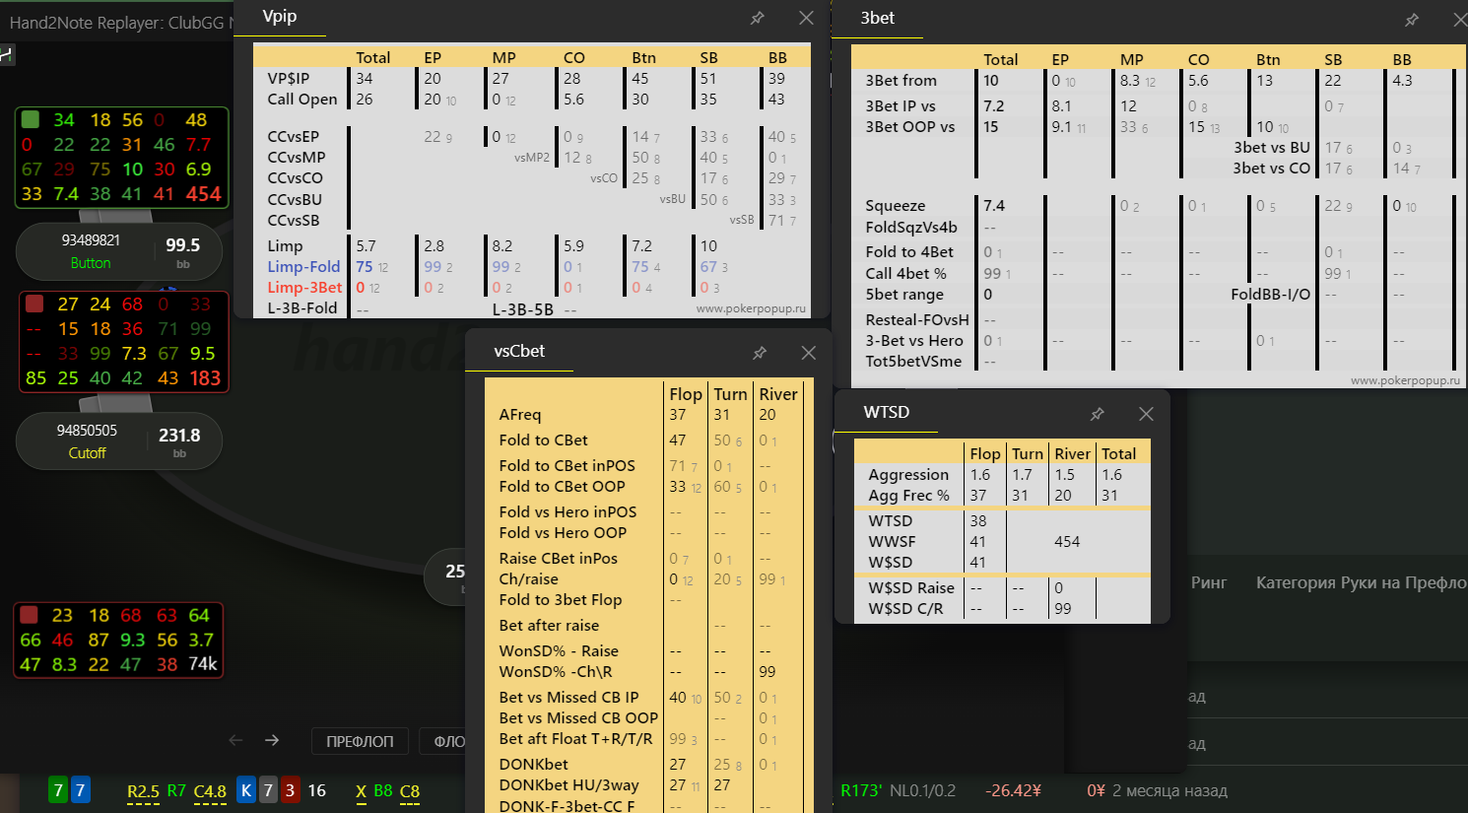1468x813 pixels.
Task: Click the 454 value in WTSD popup
Action: (x=1067, y=541)
